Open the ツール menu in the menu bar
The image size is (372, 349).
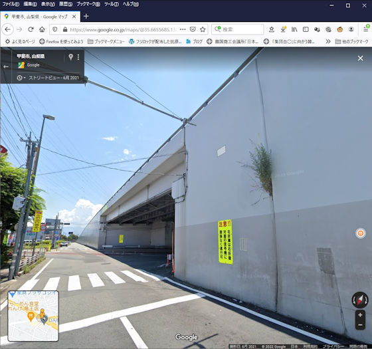(x=112, y=4)
